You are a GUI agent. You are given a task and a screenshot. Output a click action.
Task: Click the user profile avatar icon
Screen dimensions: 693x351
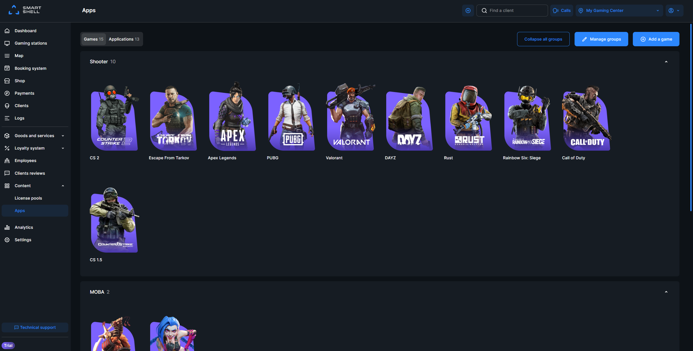671,11
